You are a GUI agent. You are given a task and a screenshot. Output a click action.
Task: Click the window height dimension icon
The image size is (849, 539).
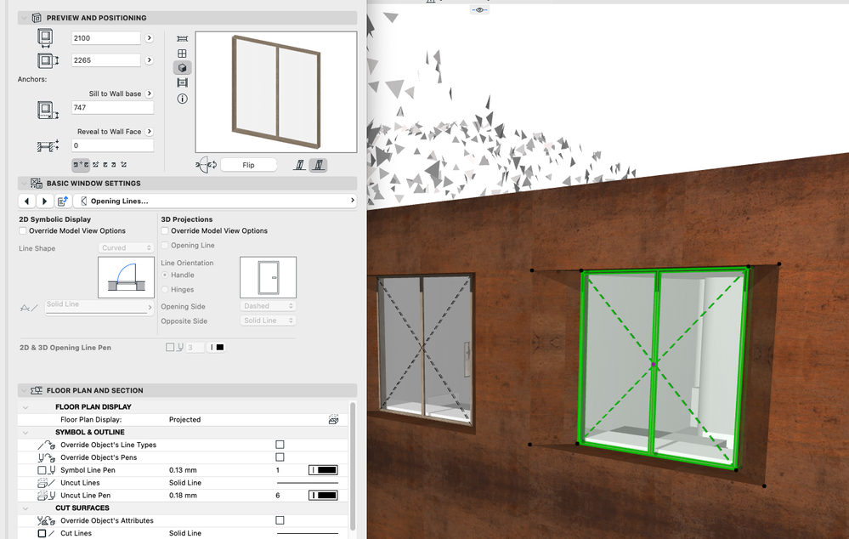click(48, 60)
